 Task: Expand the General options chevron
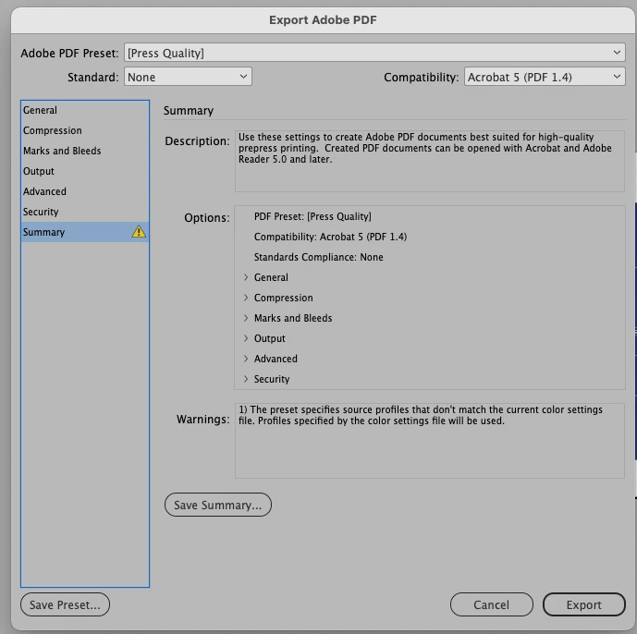[x=246, y=277]
